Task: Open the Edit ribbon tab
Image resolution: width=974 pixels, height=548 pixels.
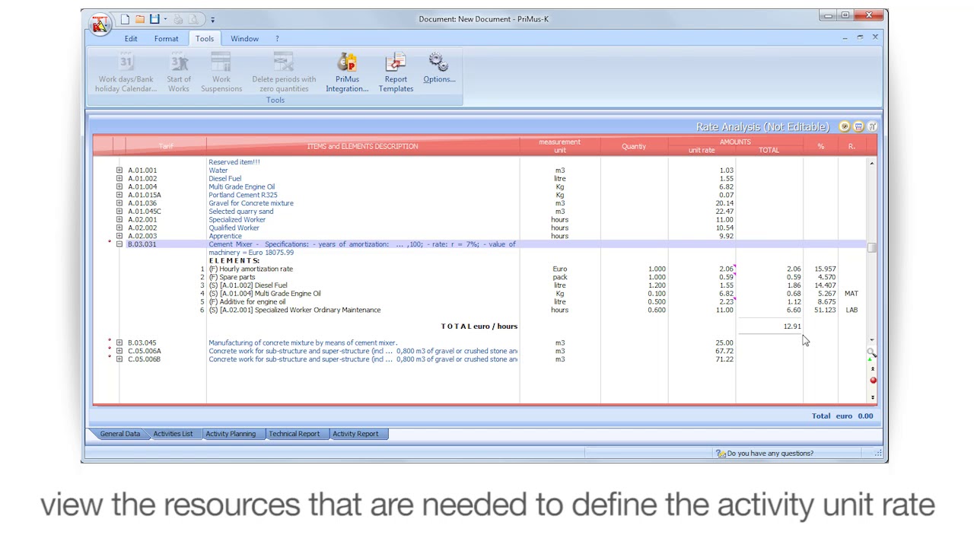Action: point(131,39)
